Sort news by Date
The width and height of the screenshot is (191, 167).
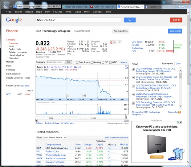[x=178, y=64]
